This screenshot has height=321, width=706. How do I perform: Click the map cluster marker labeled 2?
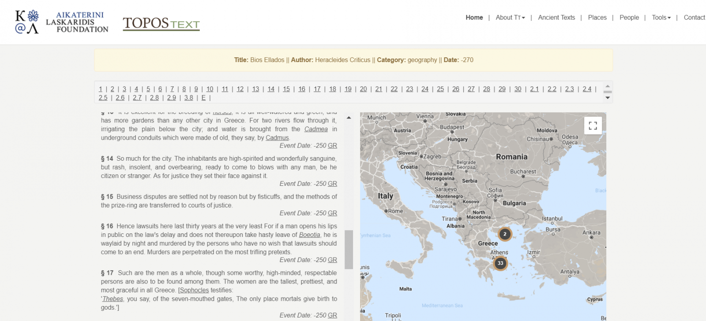click(x=505, y=234)
